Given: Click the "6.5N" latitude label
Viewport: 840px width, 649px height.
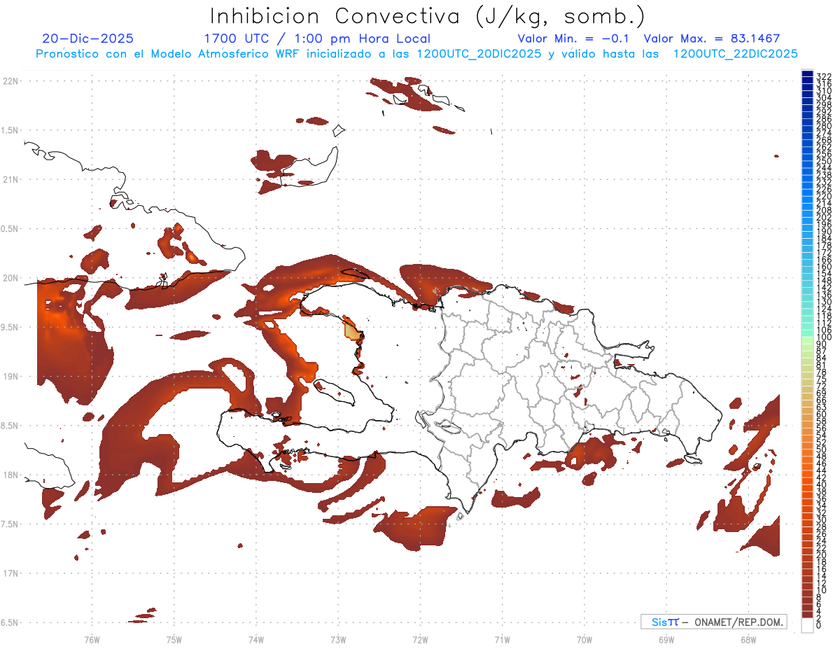Looking at the screenshot, I should click(x=10, y=622).
